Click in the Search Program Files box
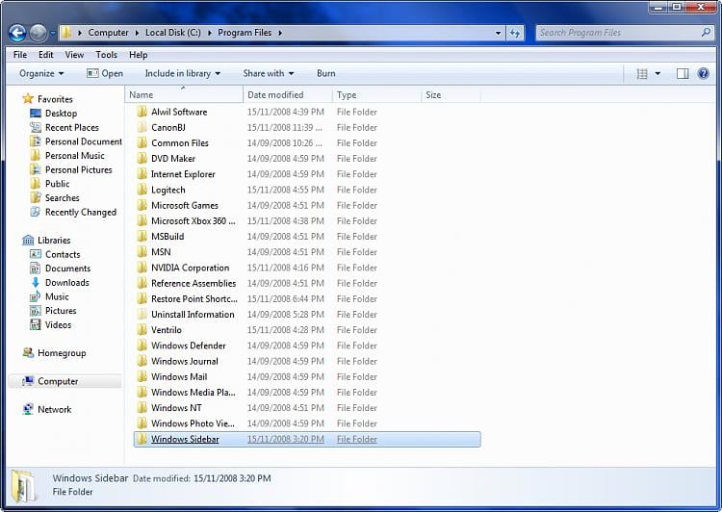This screenshot has width=722, height=512. tap(625, 33)
